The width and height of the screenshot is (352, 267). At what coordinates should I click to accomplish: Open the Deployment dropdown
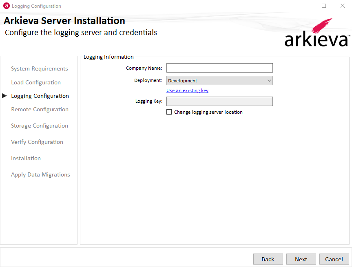coord(219,81)
